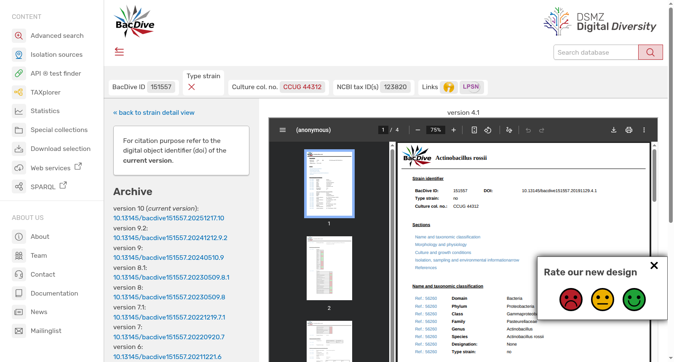Image resolution: width=674 pixels, height=362 pixels.
Task: Click the SPARQL icon
Action: pos(19,186)
